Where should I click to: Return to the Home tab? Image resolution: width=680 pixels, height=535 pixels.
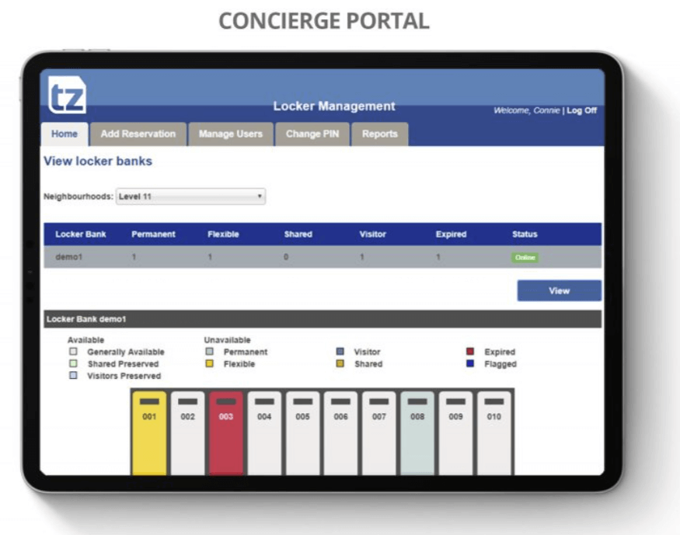tap(65, 133)
